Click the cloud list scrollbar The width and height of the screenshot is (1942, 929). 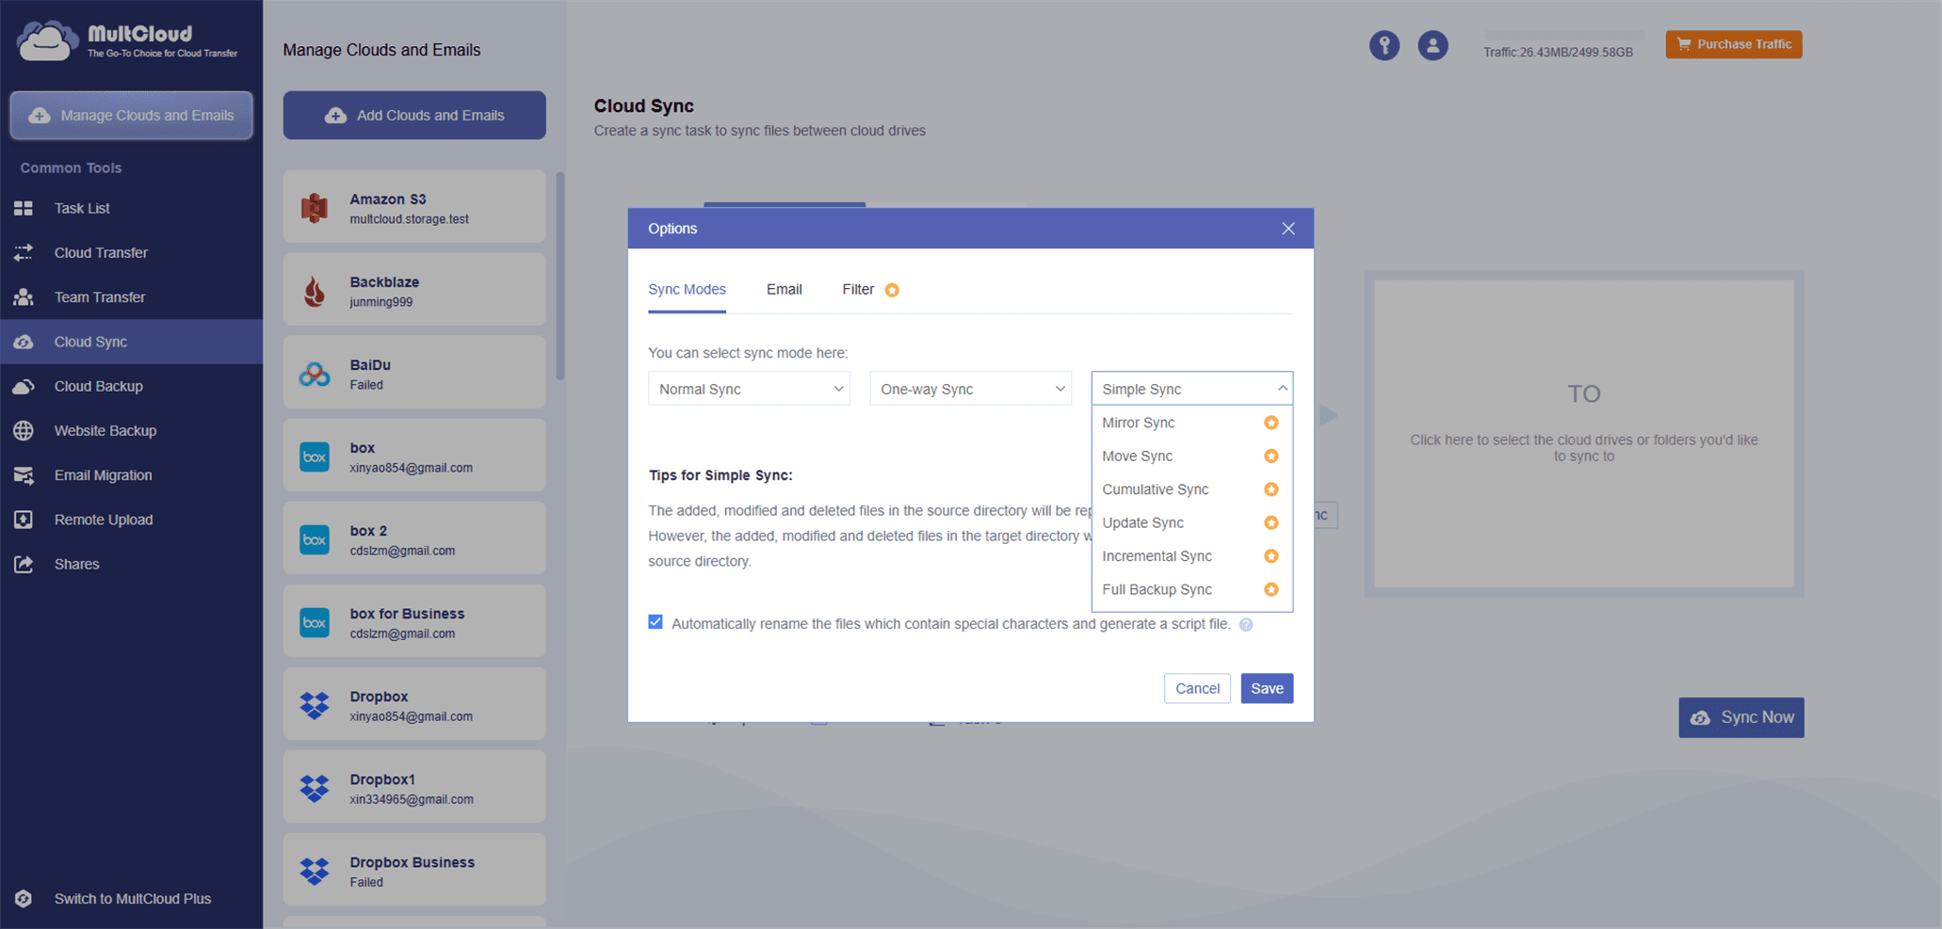(560, 276)
